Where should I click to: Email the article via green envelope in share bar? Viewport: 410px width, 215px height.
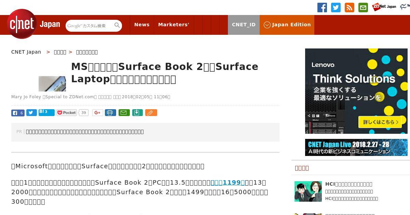pos(124,113)
